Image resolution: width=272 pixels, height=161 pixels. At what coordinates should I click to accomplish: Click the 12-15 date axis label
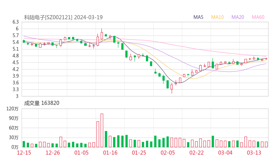point(24,153)
